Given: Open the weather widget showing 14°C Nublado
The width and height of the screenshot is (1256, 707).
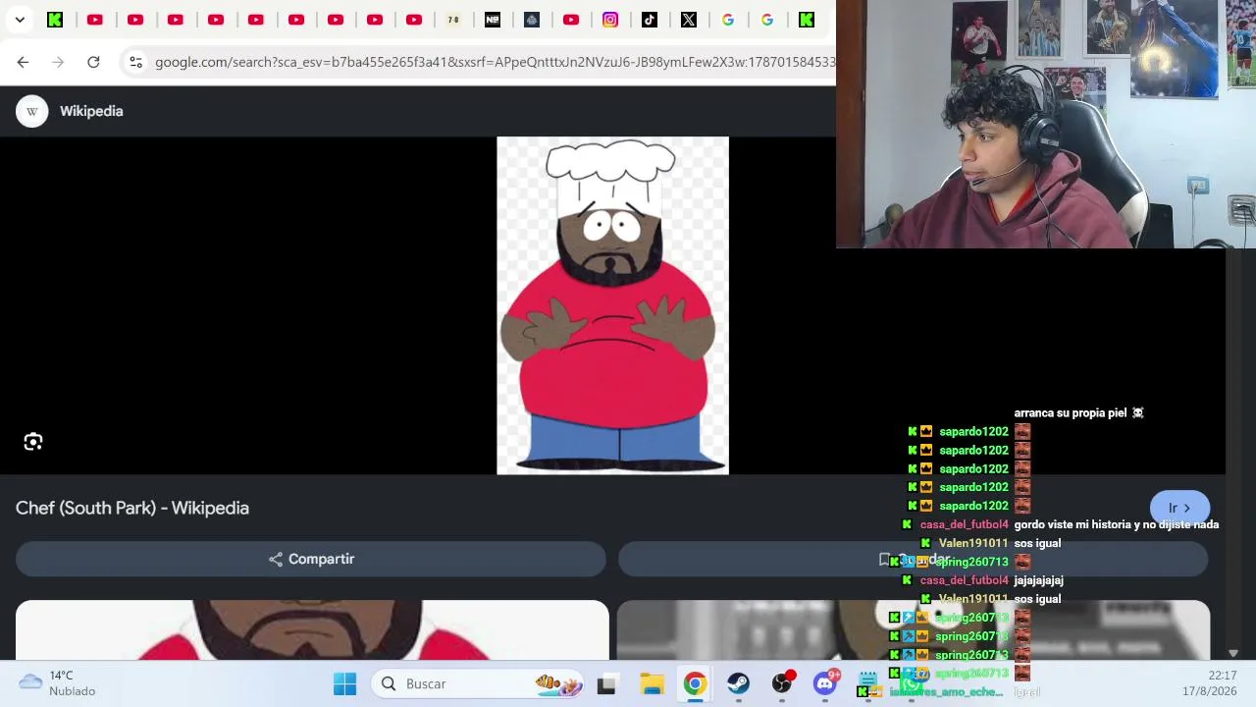Looking at the screenshot, I should tap(59, 683).
